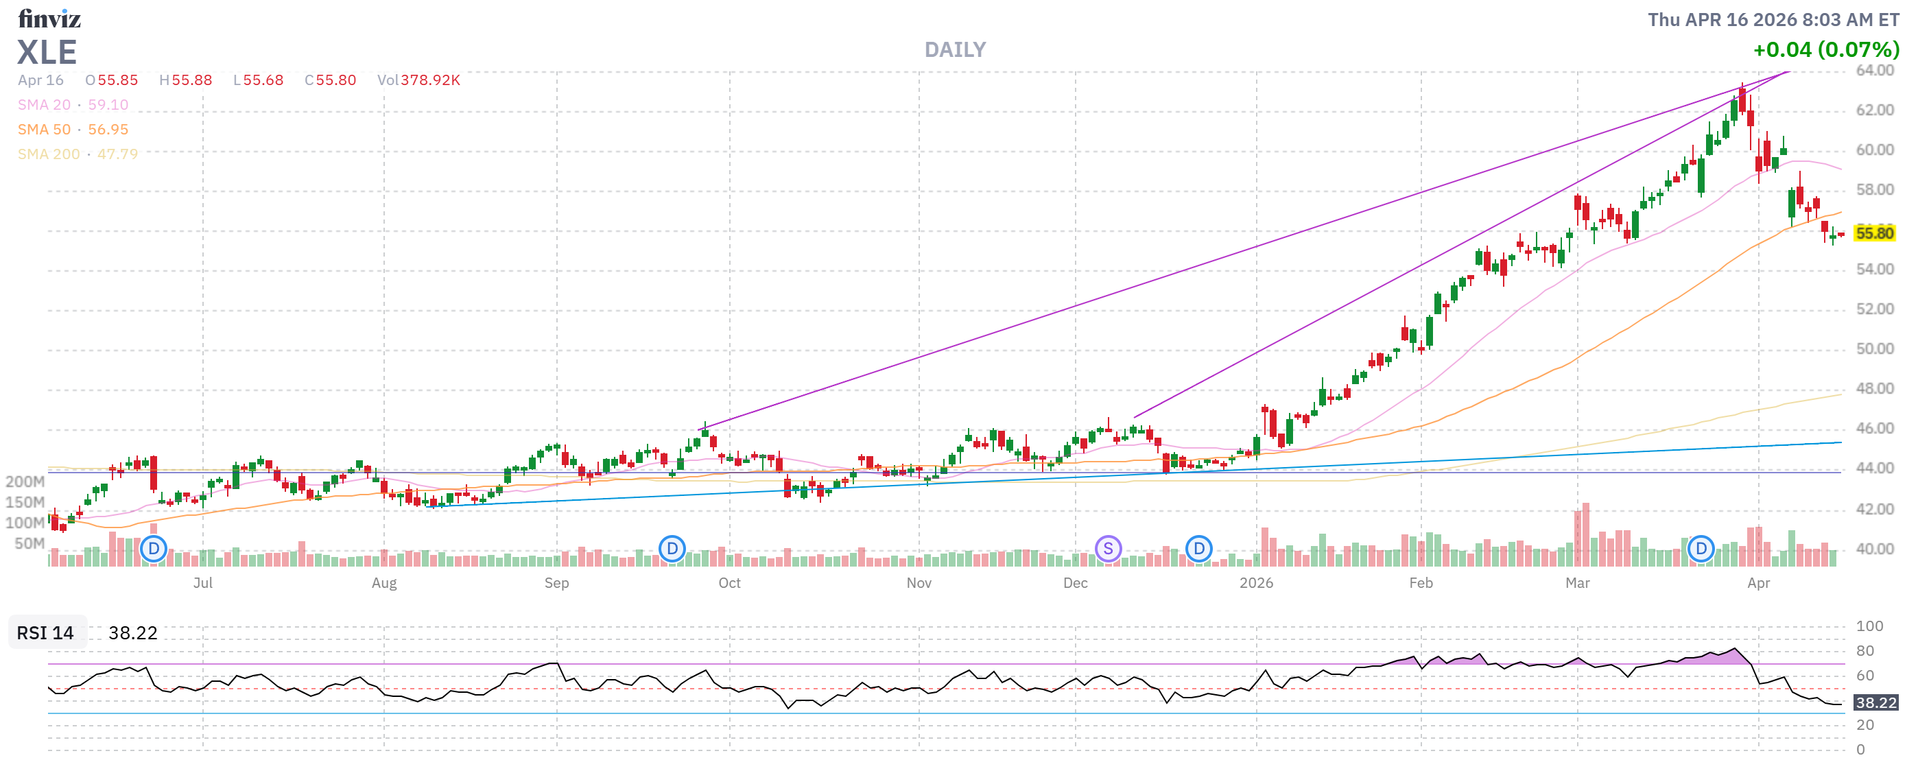Click the finviz logo

coord(49,18)
